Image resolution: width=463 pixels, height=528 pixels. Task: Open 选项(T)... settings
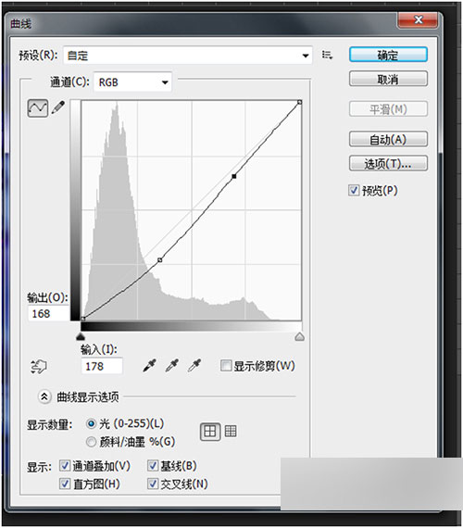coord(388,163)
